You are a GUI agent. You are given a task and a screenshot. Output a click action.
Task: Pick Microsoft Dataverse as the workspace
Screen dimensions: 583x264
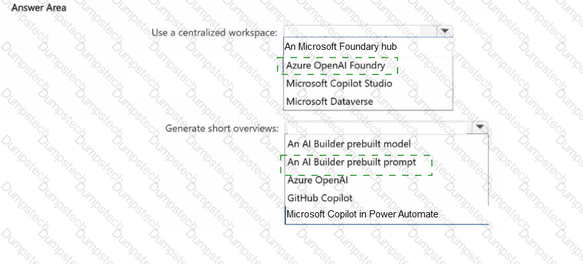click(329, 102)
